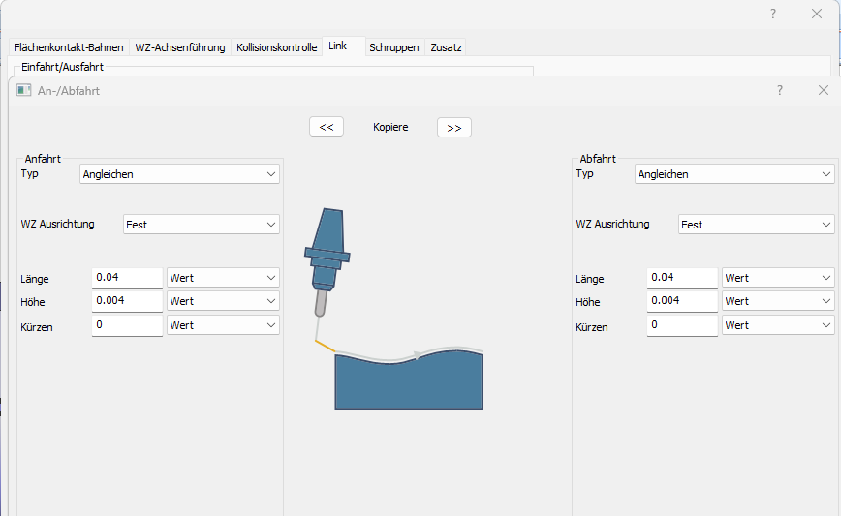
Task: Switch to the Flächenkontakt-Bahnen tab
Action: coord(69,47)
